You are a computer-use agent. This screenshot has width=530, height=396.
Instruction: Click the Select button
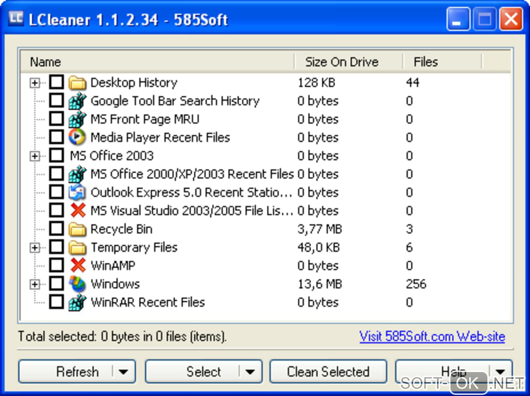pos(204,372)
